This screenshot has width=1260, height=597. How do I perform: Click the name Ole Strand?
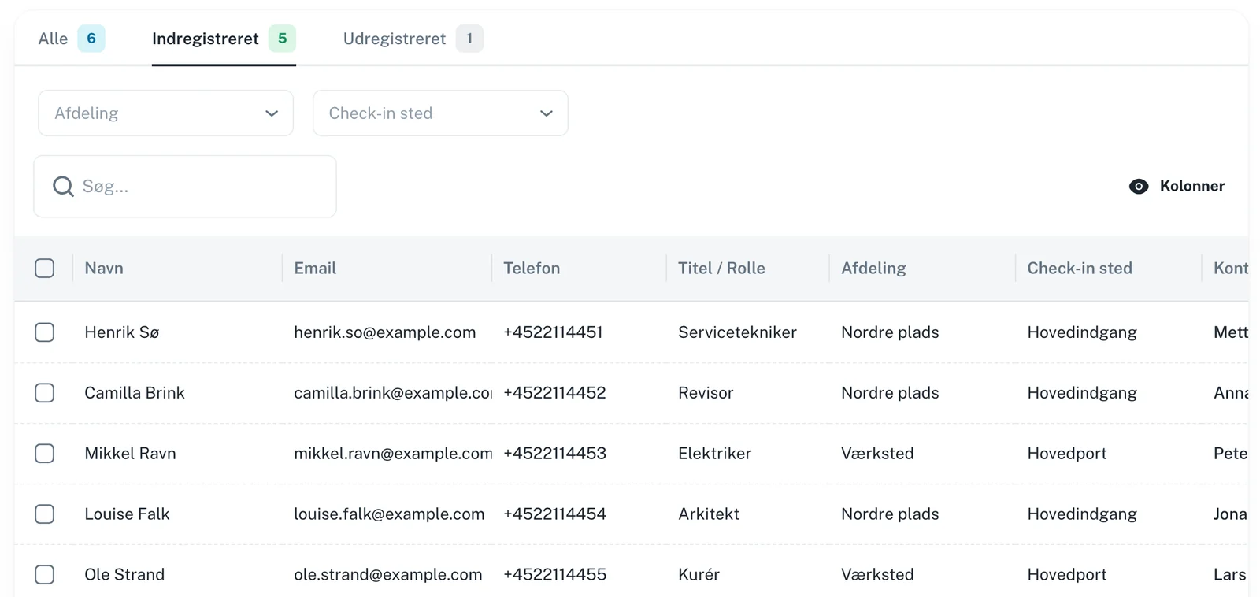pos(124,575)
